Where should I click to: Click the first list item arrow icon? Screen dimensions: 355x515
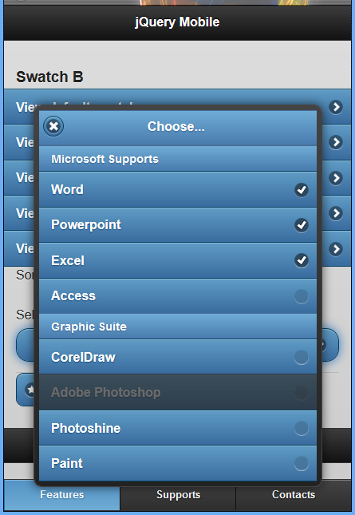point(336,107)
